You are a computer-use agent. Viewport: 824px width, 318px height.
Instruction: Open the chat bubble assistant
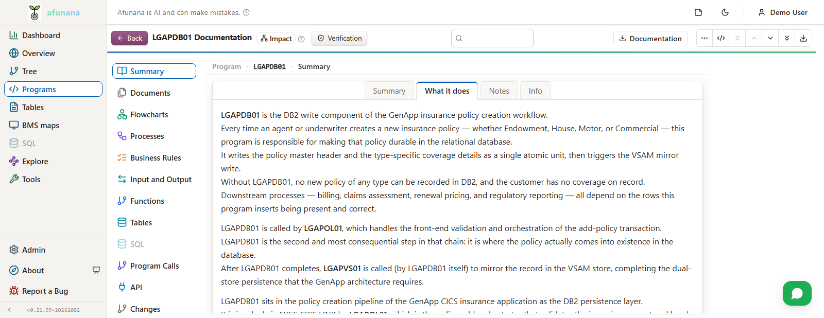tap(797, 293)
